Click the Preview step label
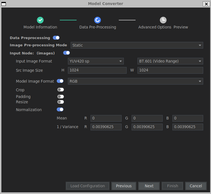The height and width of the screenshot is (194, 211). [x=181, y=27]
